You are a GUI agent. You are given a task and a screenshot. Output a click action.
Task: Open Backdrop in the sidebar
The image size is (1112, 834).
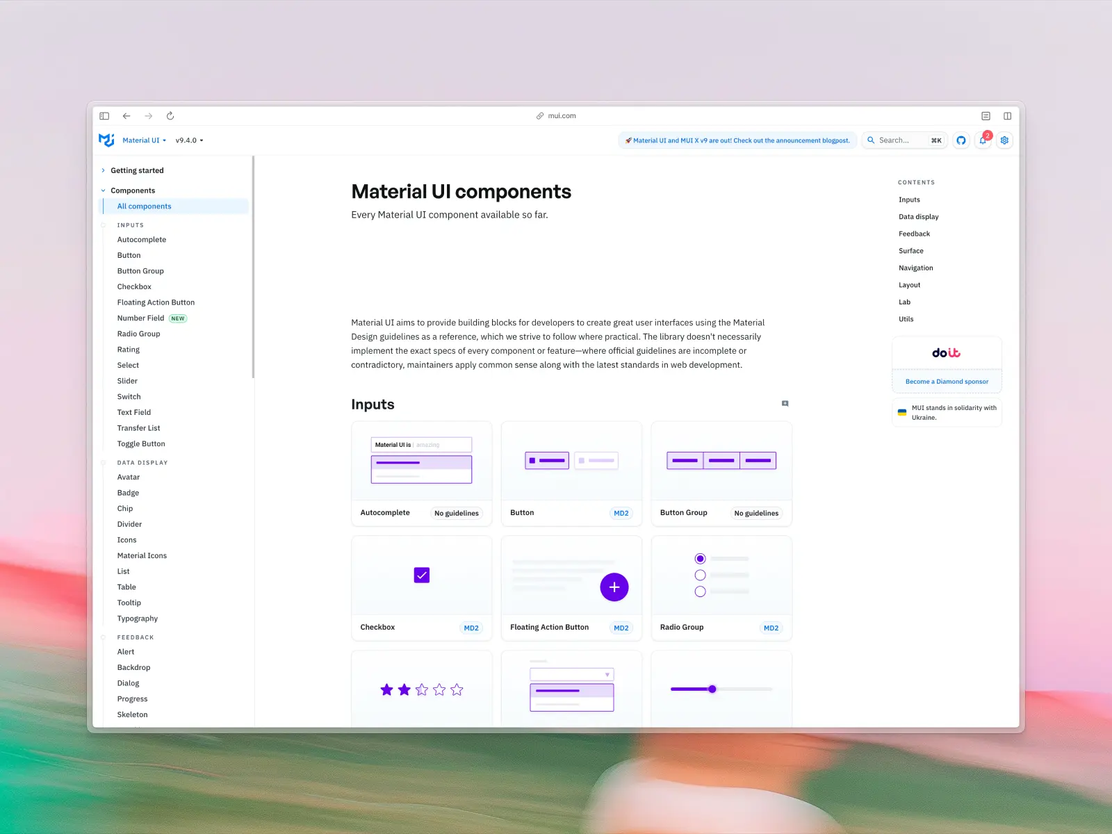tap(133, 668)
